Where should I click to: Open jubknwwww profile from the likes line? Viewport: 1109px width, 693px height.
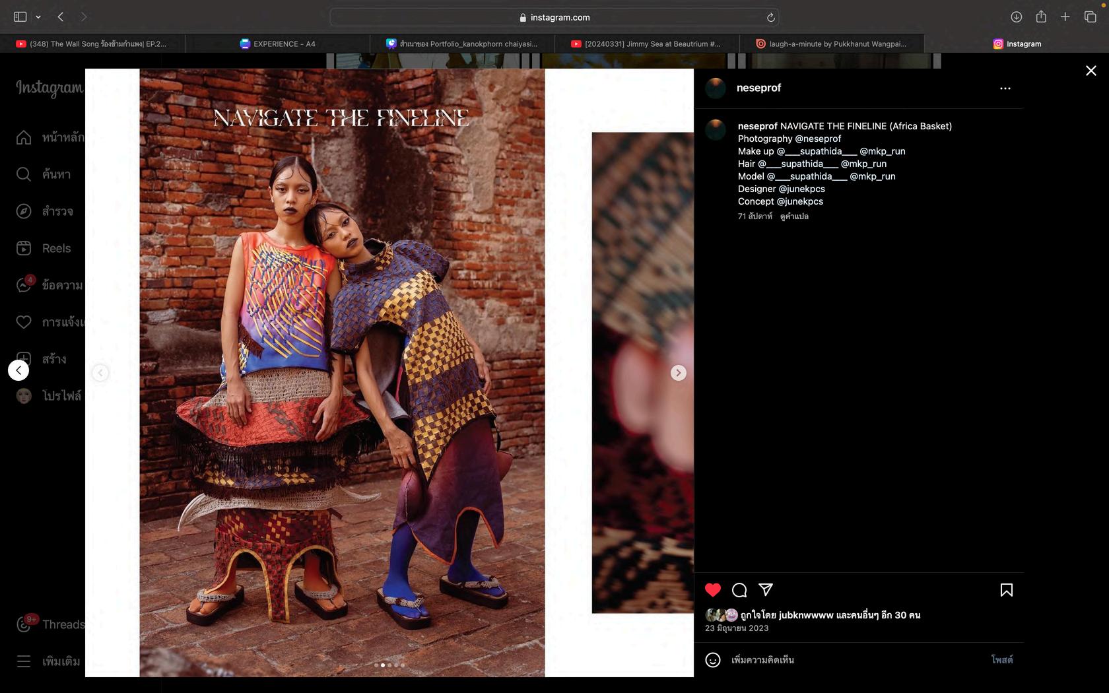[x=806, y=615]
